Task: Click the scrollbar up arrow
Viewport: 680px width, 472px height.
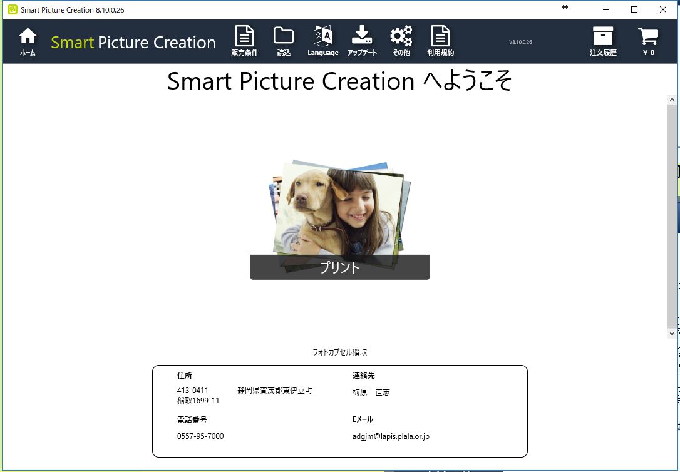Action: point(672,100)
